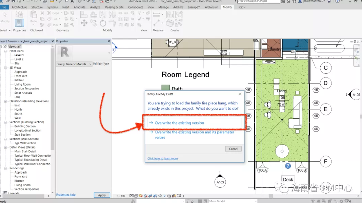The image size is (362, 203).
Task: Click the view scale 1 : 100
Action: click(x=121, y=196)
